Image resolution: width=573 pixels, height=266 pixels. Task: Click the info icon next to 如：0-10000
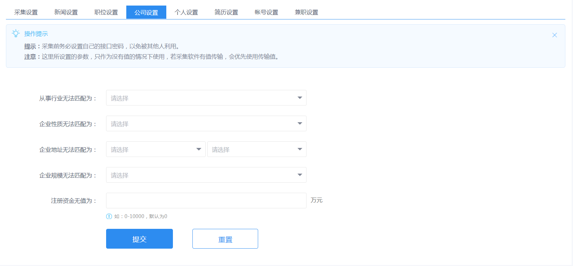click(109, 216)
